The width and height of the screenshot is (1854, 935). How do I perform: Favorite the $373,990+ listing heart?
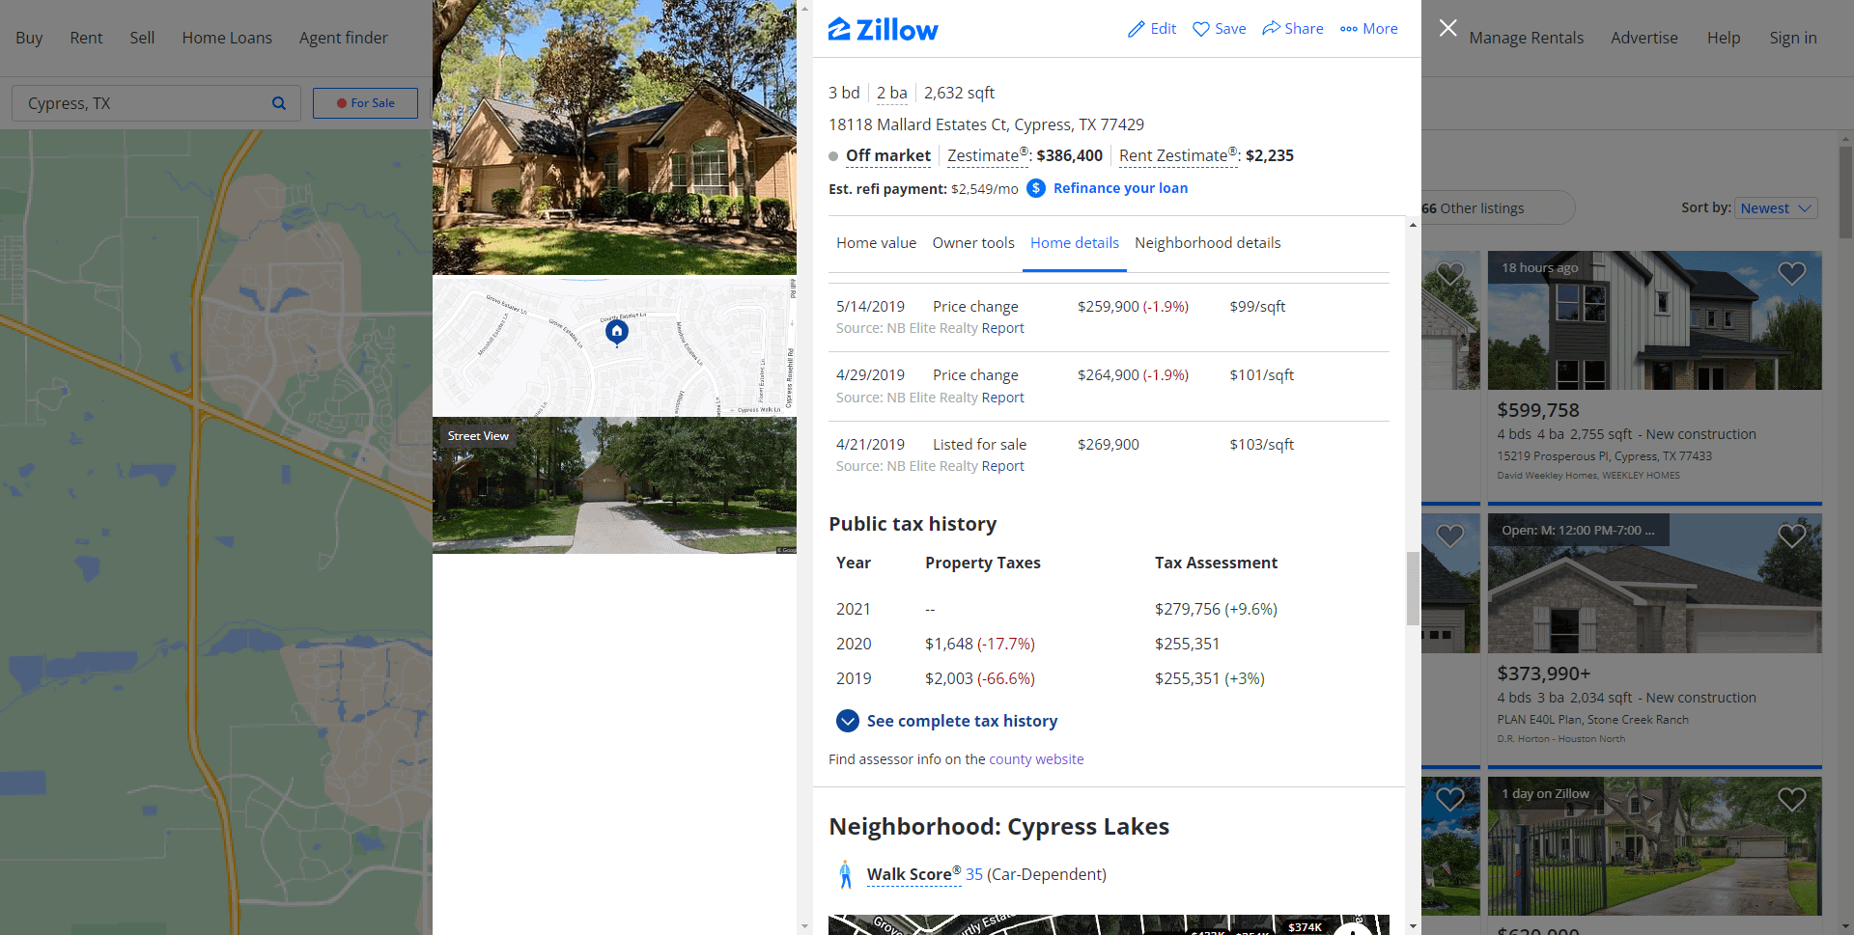(x=1791, y=536)
